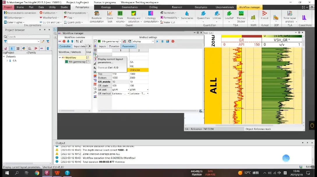317x177 pixels.
Task: Click the refresh display icon beside display box
Action: [130, 41]
